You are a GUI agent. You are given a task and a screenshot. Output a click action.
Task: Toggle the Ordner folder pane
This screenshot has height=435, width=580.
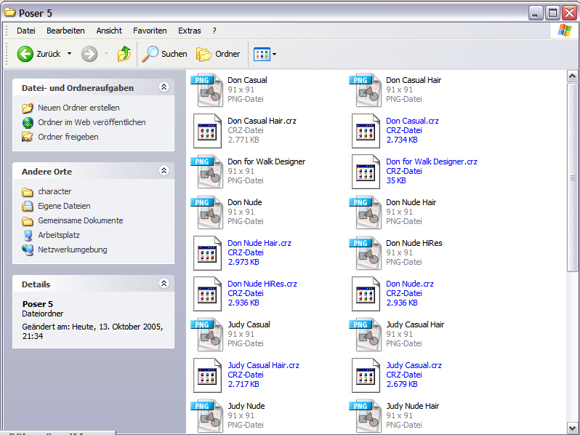point(218,54)
